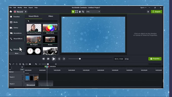Click the preview playback scrubber handle
172x97 pixels.
pyautogui.click(x=80, y=59)
